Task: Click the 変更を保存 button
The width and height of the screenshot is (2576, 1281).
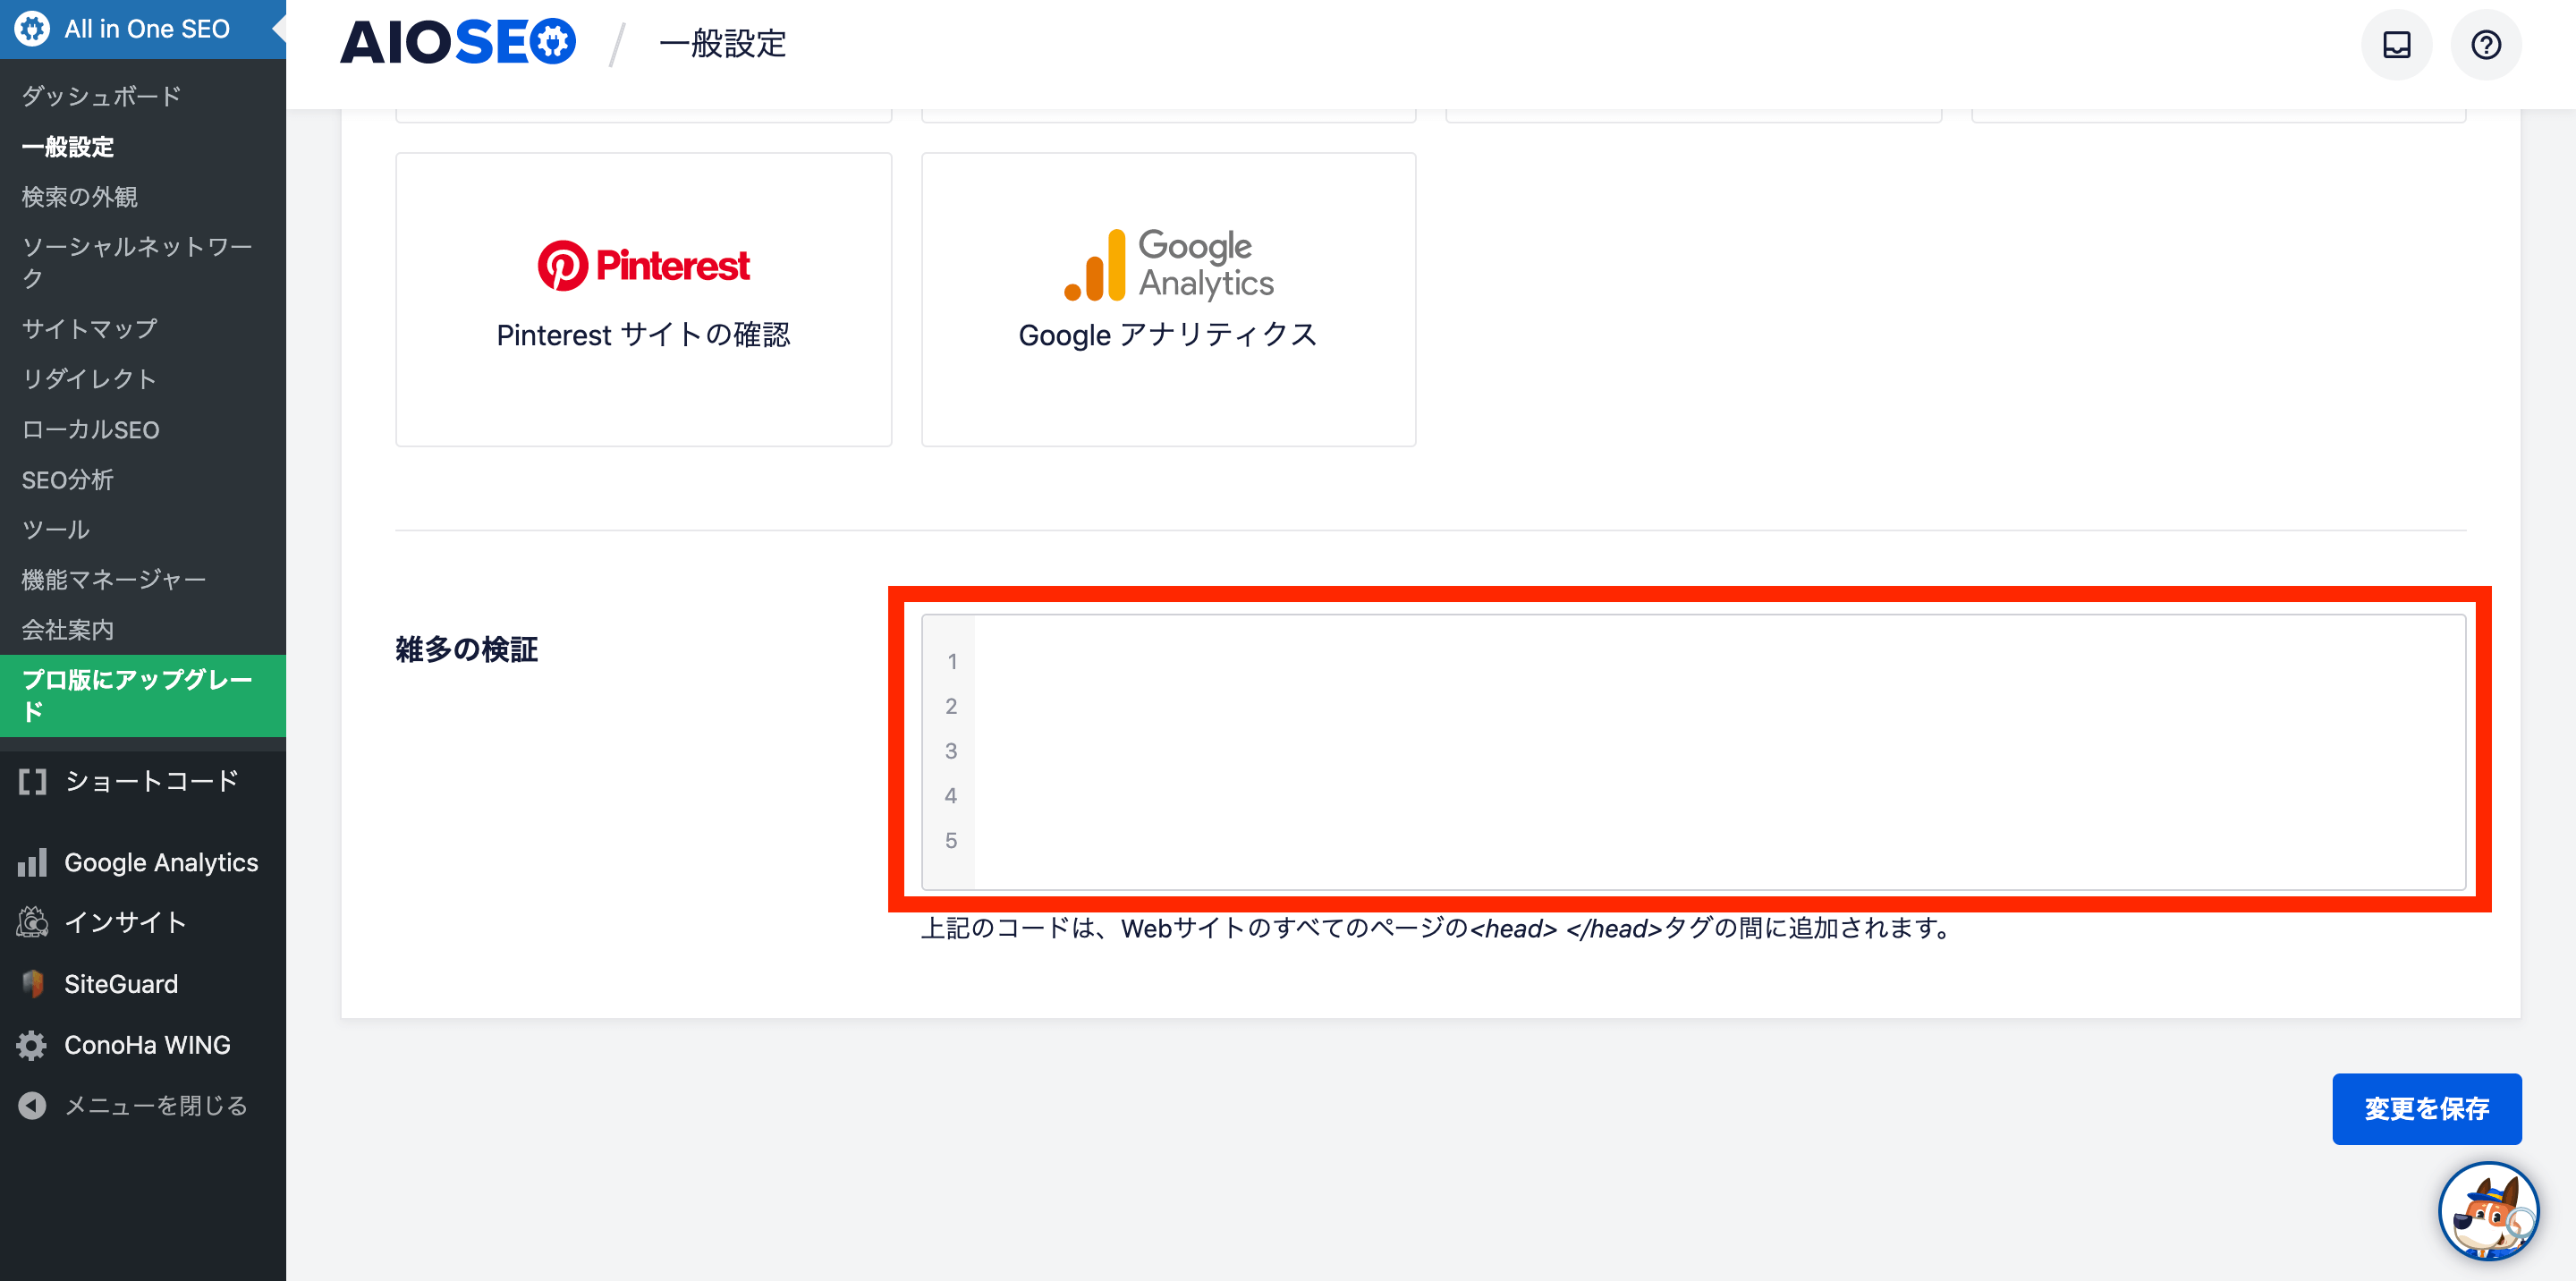Action: [2426, 1109]
